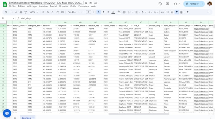Open the Aide menu
215x119 pixels.
[x=94, y=6]
